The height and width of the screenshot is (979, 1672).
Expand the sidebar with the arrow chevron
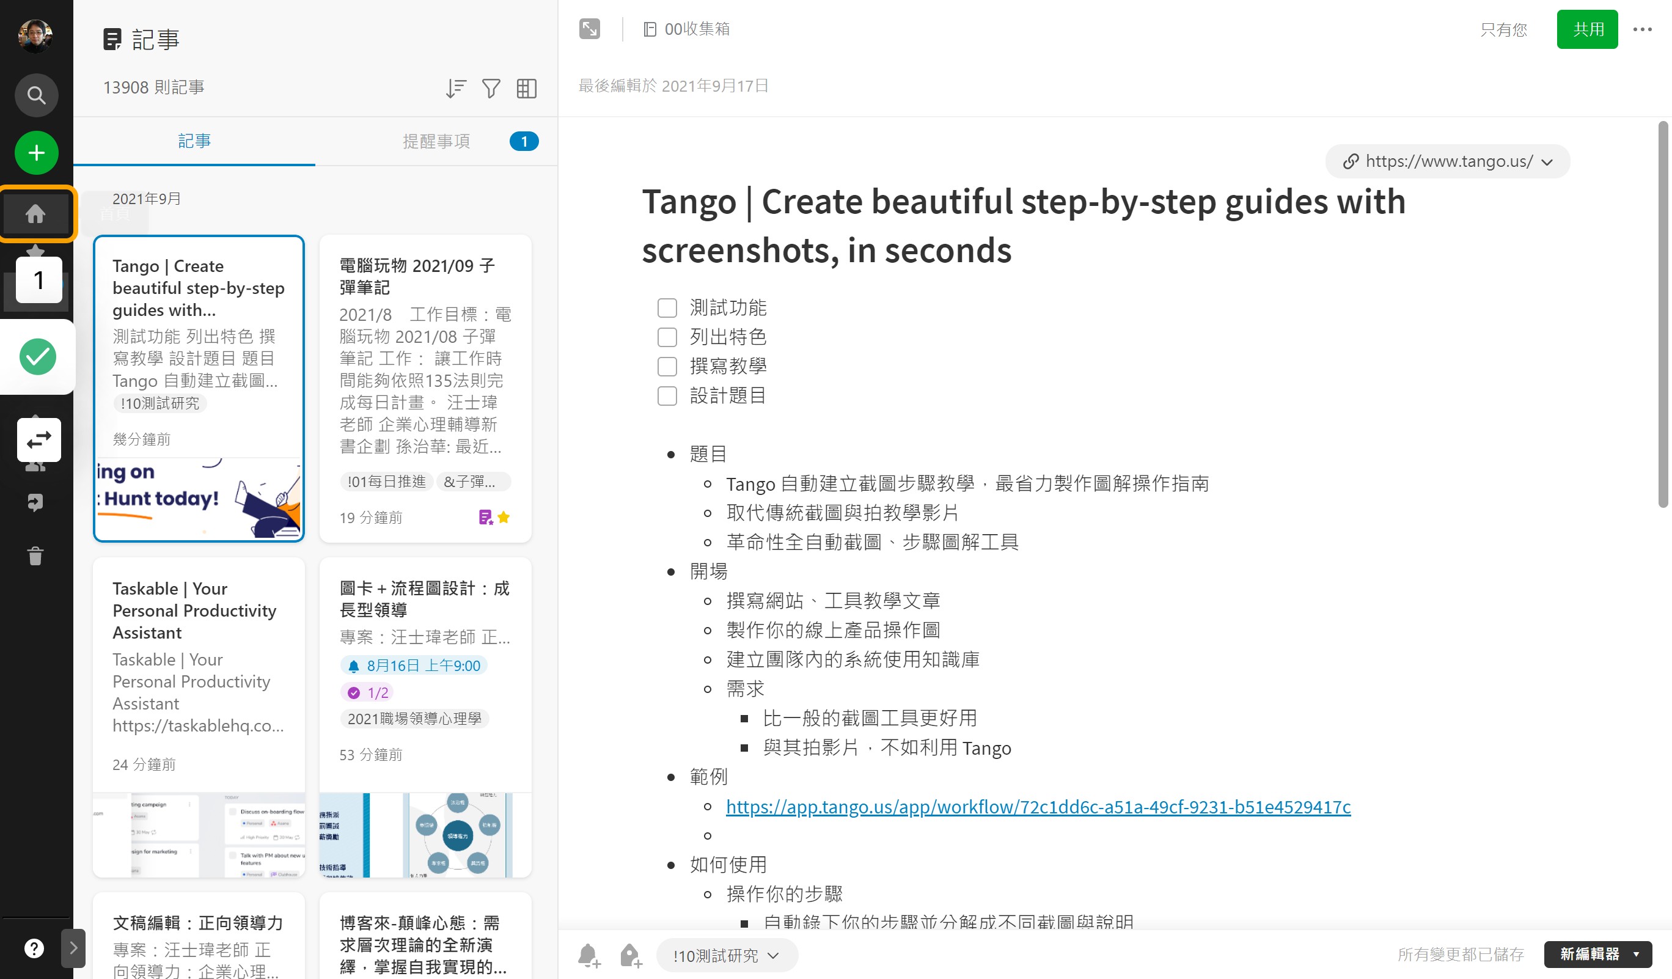pyautogui.click(x=74, y=948)
